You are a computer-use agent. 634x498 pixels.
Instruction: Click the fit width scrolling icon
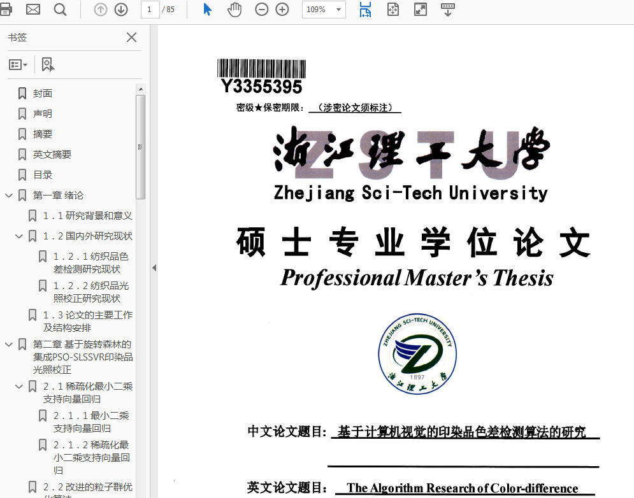365,10
